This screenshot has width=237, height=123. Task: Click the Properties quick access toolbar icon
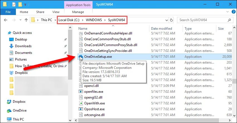coord(14,4)
